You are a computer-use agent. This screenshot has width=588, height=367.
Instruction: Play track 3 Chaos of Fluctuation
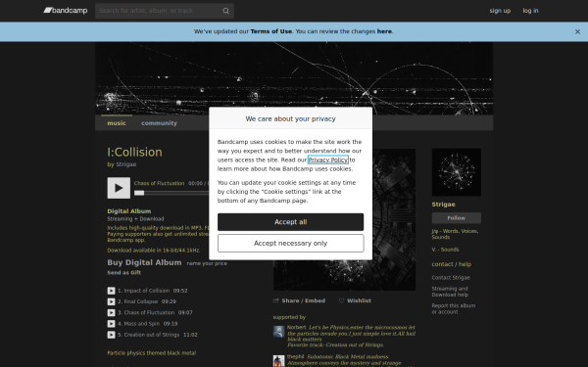(111, 313)
